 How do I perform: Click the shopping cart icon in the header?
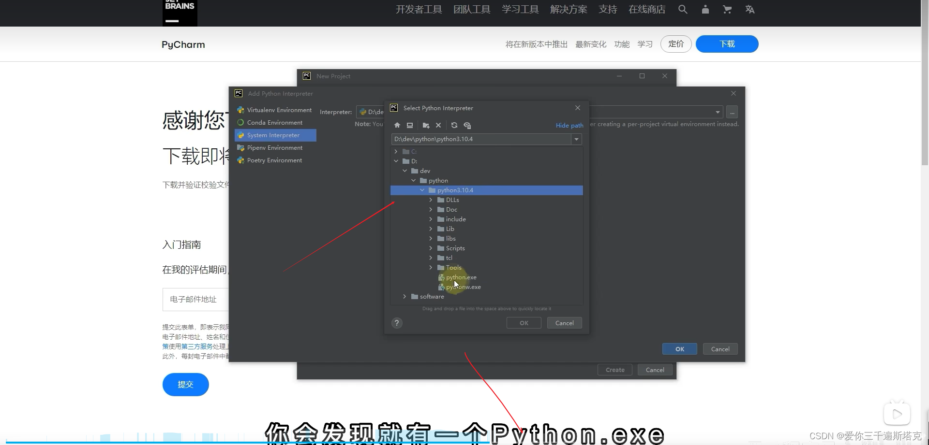pyautogui.click(x=727, y=9)
